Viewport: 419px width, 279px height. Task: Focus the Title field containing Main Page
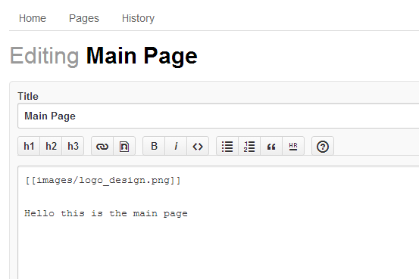coord(218,116)
